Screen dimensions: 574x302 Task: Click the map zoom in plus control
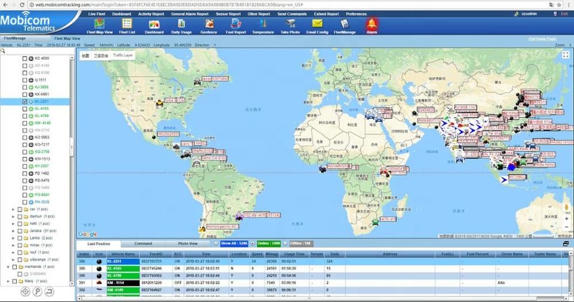coord(566,218)
